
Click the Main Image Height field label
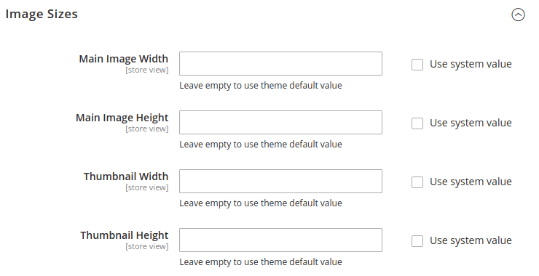click(x=122, y=118)
